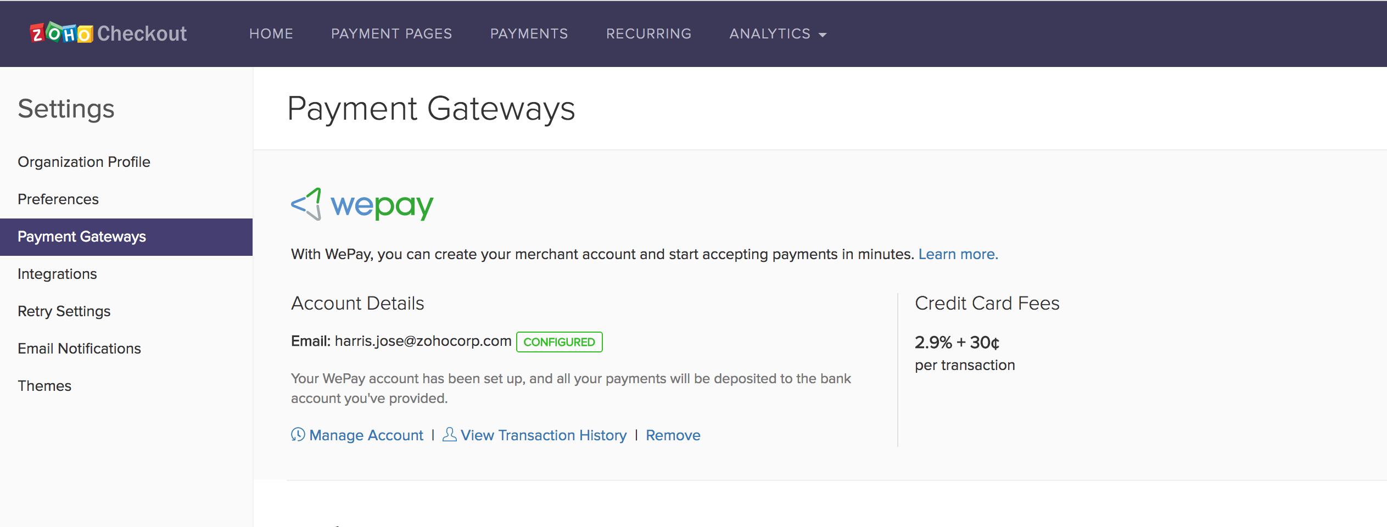Screen dimensions: 1387x527
Task: Click the clock icon beside Manage Account
Action: coord(298,435)
